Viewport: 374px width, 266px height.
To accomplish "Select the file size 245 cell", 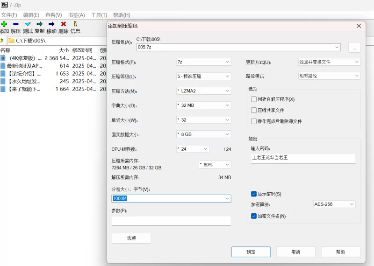I will click(64, 82).
